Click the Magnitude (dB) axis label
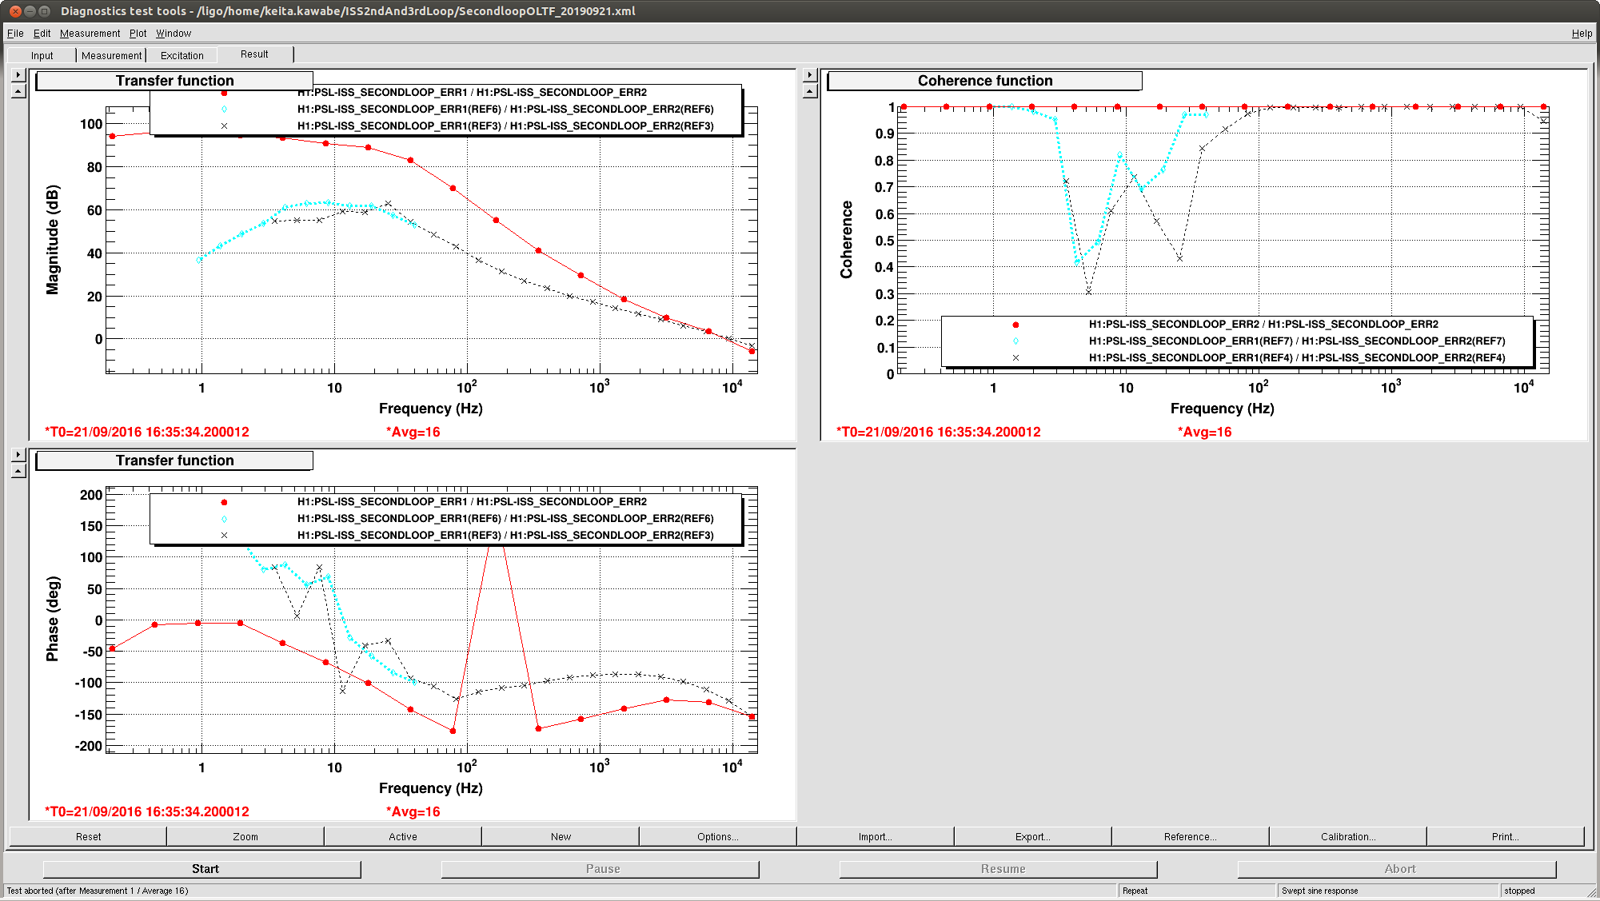This screenshot has width=1600, height=901. [x=53, y=240]
